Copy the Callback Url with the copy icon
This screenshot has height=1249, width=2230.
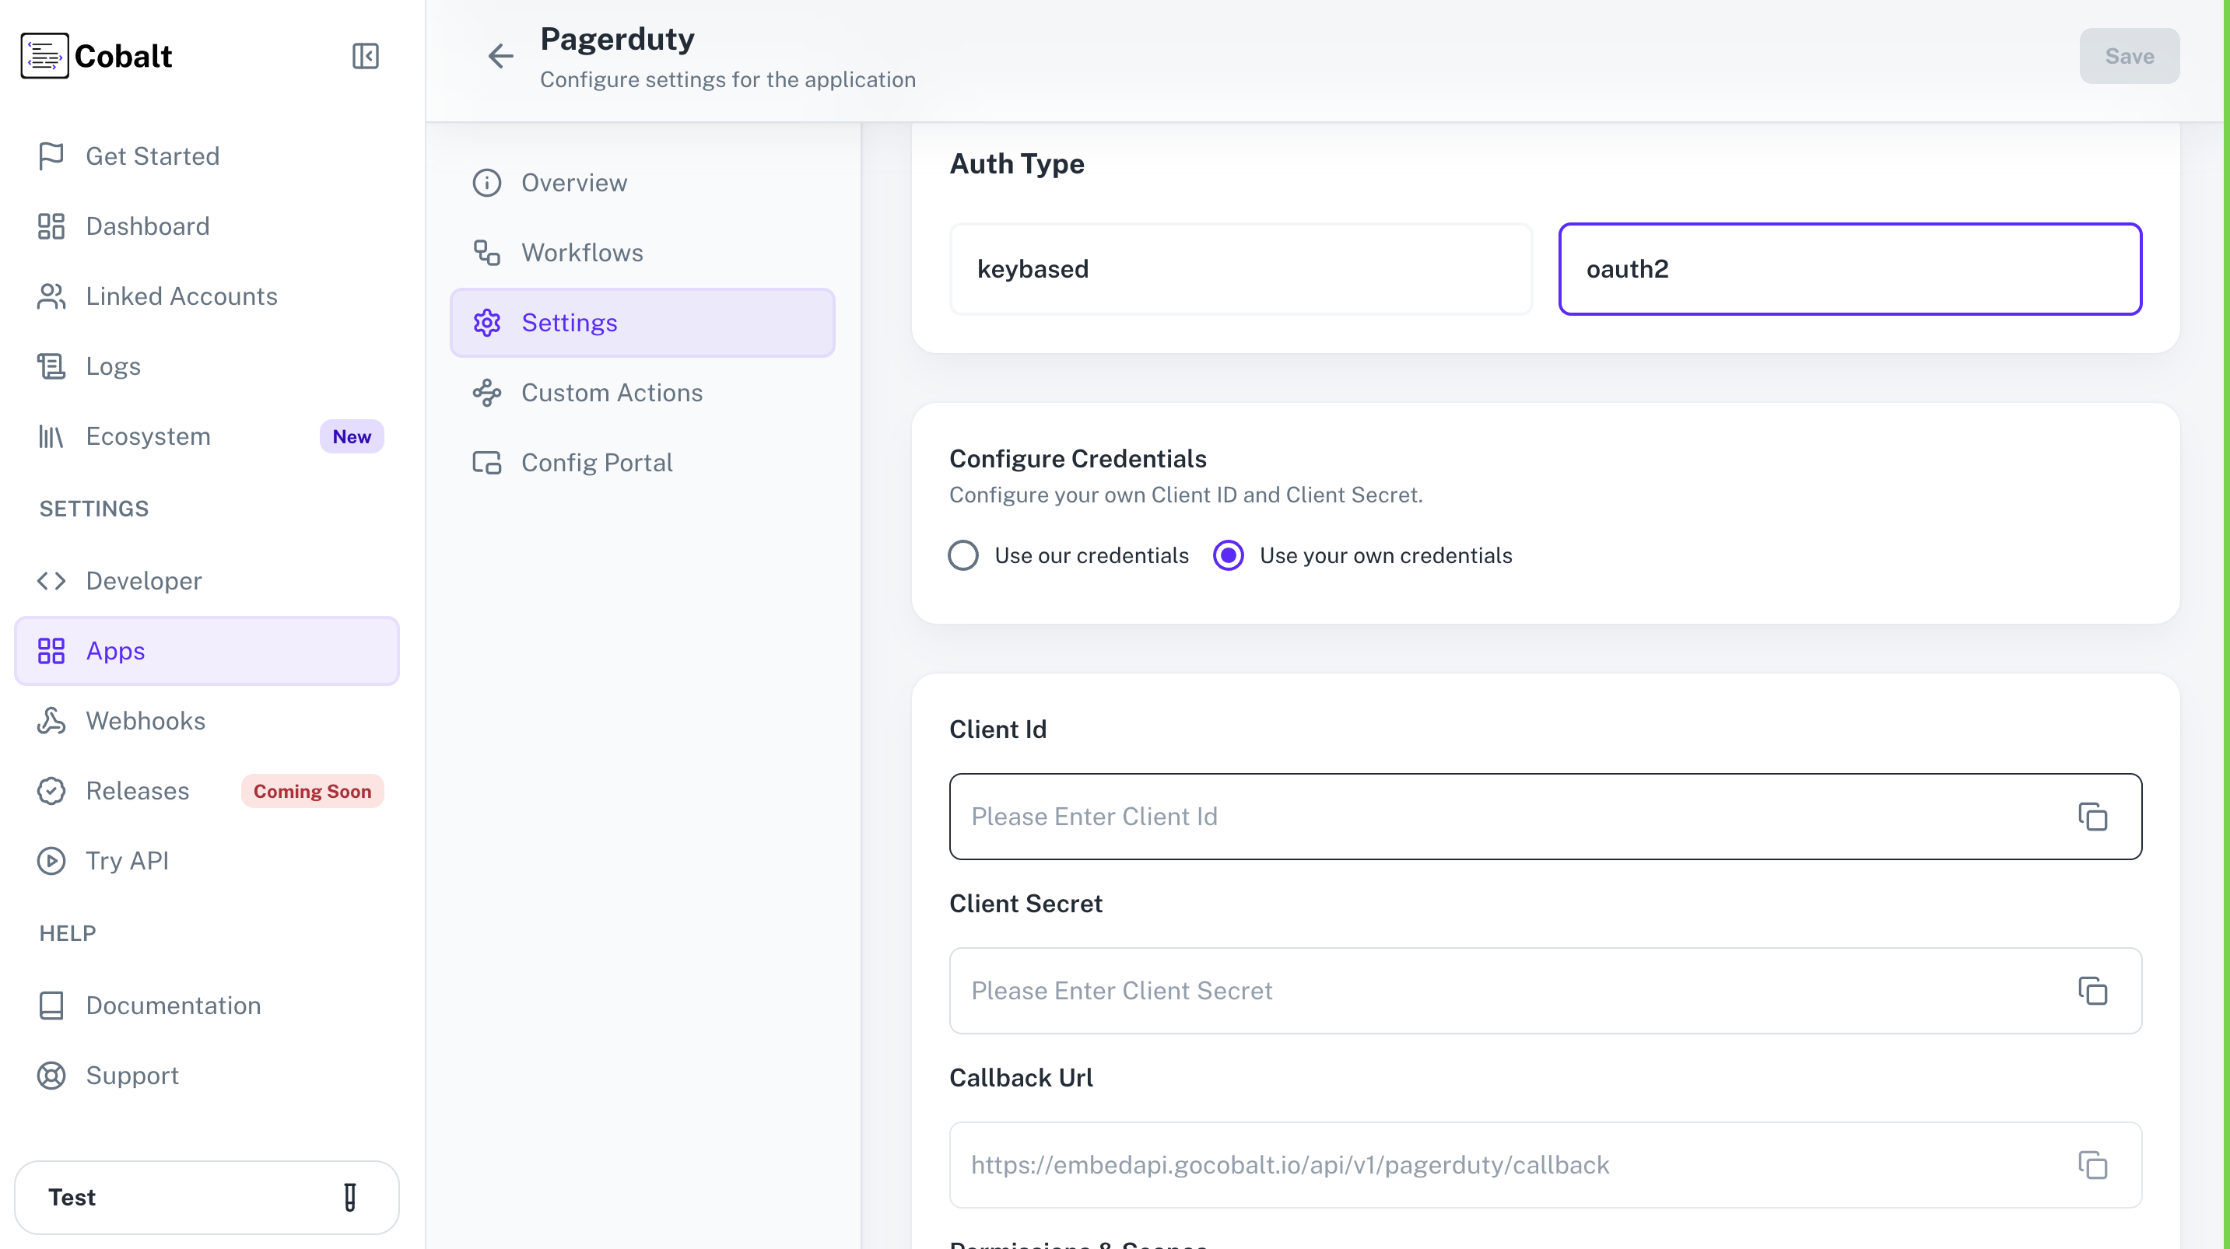(2093, 1165)
